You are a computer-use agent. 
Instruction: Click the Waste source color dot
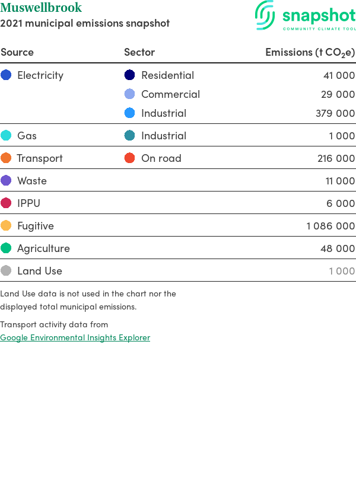[6, 181]
